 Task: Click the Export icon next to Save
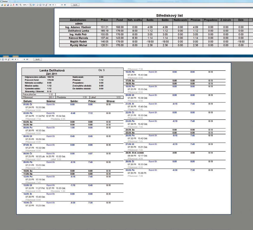point(11,5)
